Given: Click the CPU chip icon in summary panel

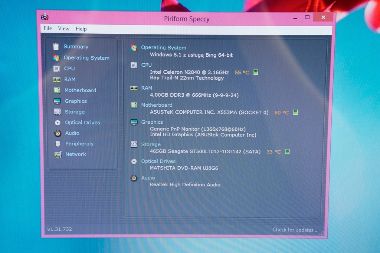Looking at the screenshot, I should [x=134, y=65].
